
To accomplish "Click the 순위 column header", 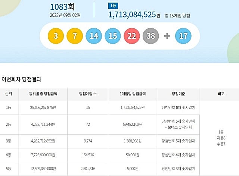I will [x=9, y=94].
